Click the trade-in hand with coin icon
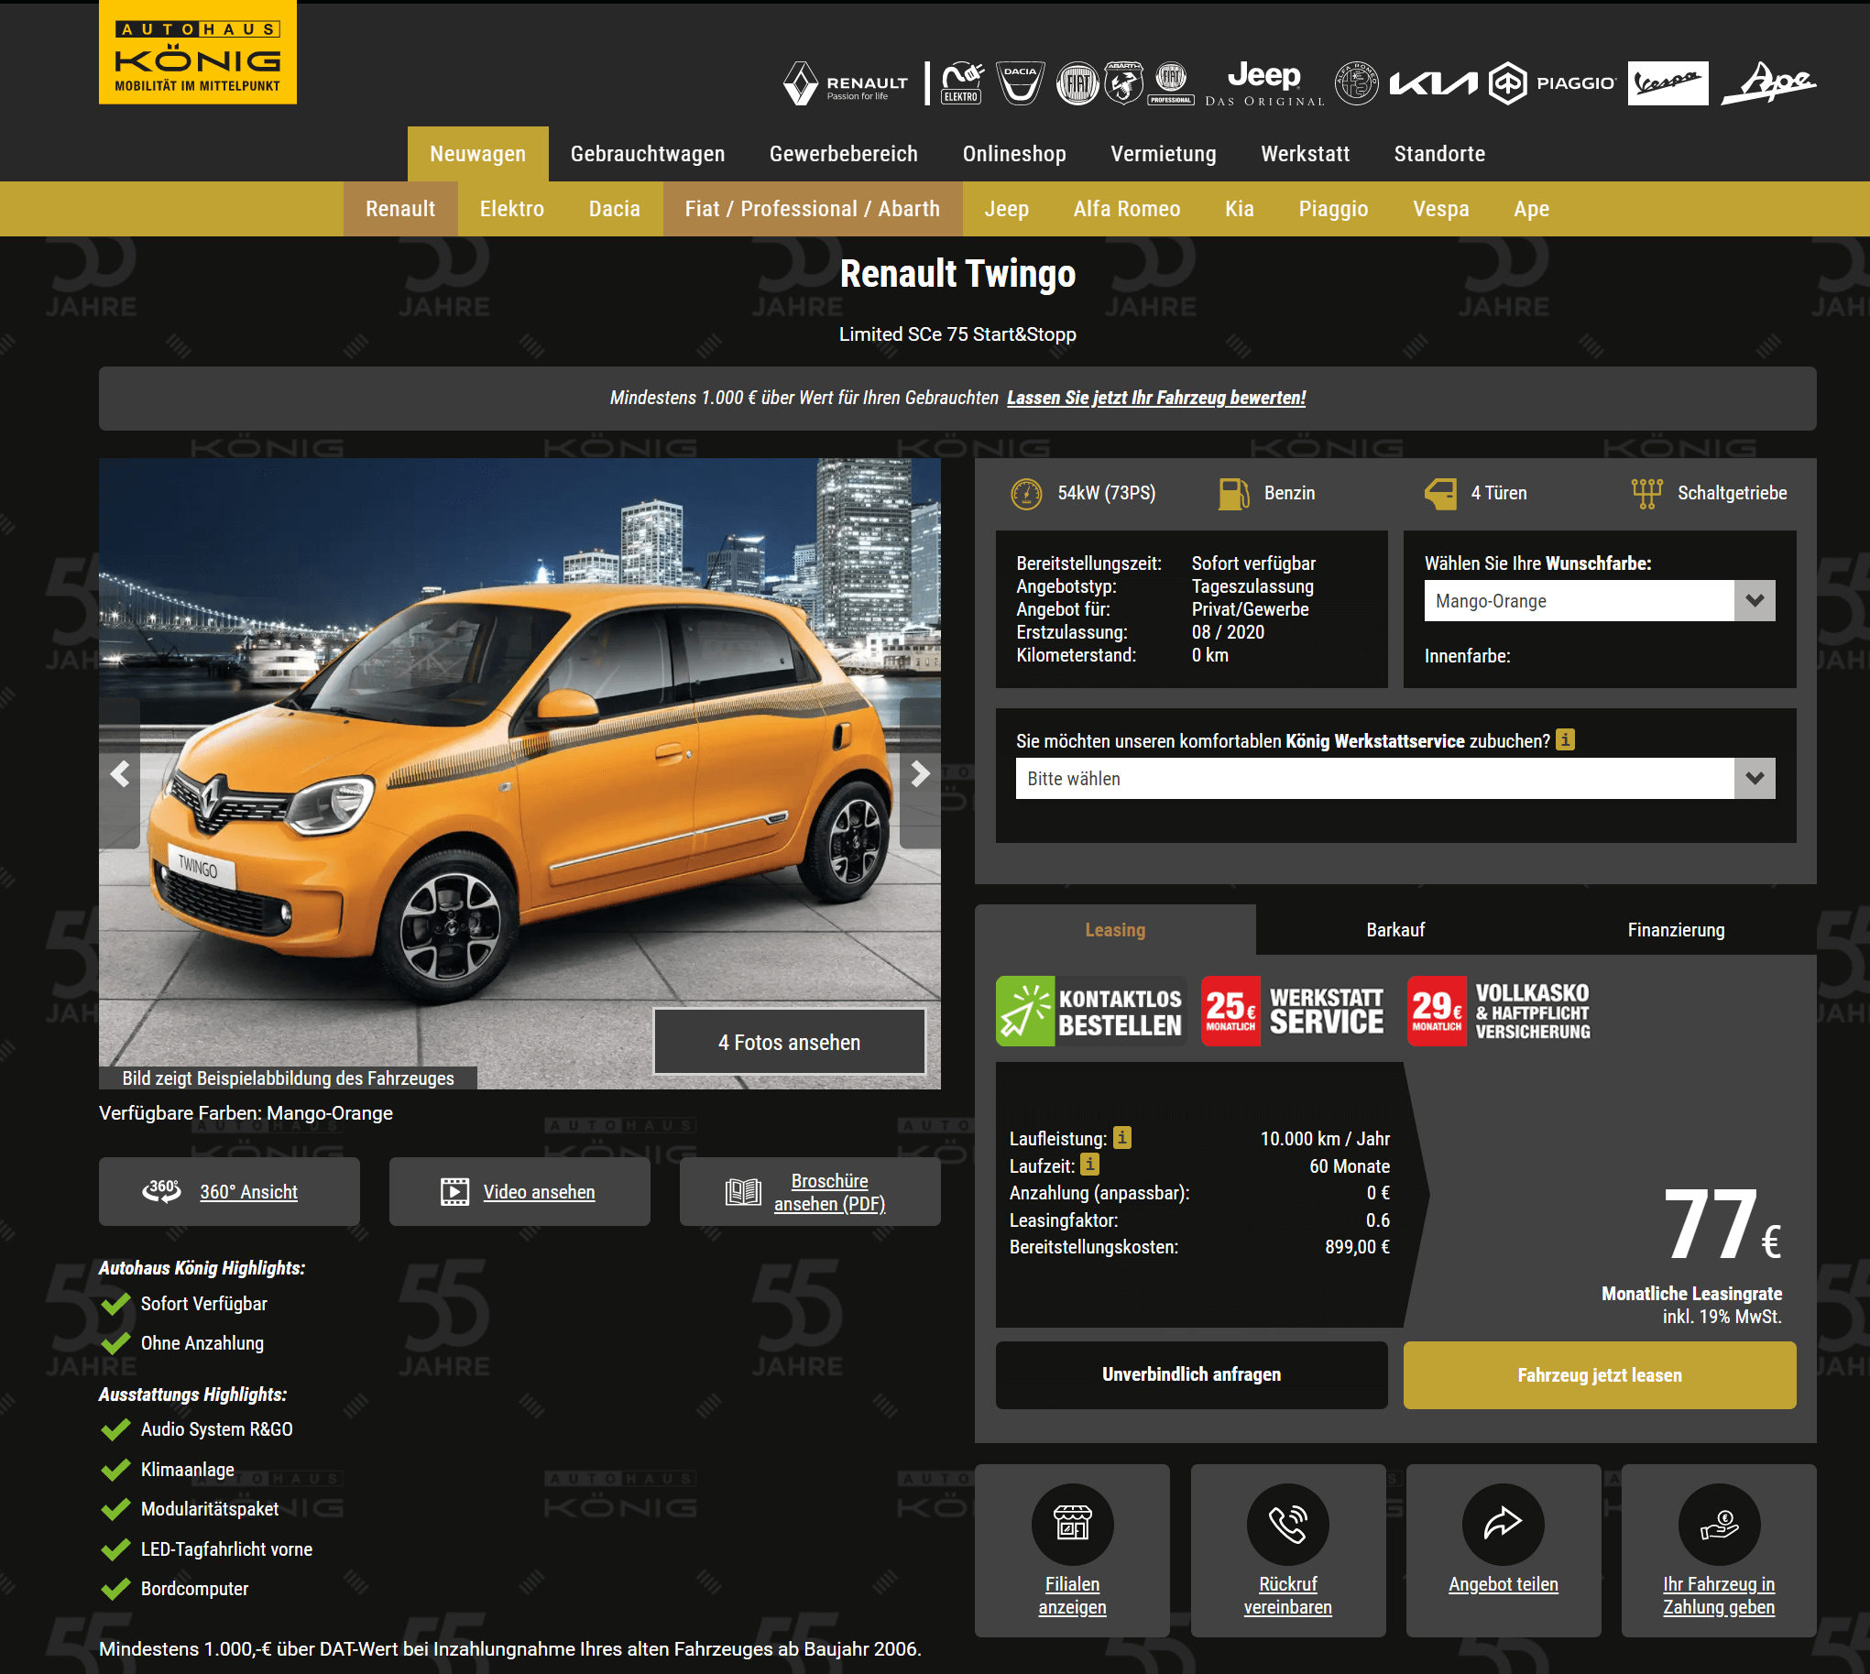The width and height of the screenshot is (1870, 1674). 1719,1524
